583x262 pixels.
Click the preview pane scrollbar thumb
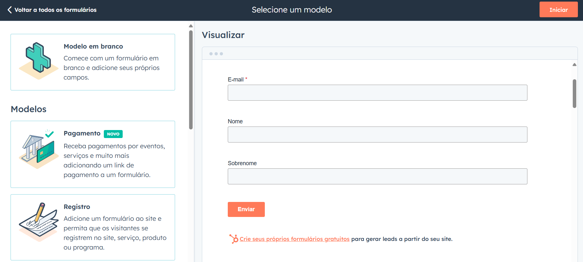(x=574, y=93)
